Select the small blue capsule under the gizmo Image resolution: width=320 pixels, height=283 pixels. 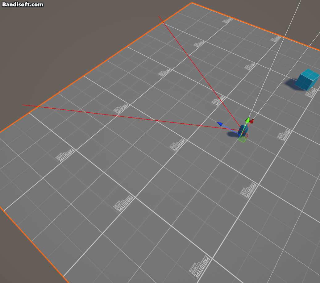[x=243, y=131]
